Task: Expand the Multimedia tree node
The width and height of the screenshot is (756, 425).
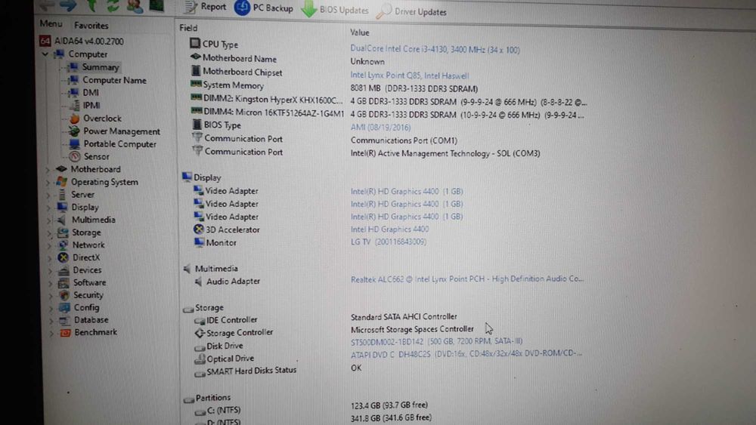Action: tap(48, 220)
